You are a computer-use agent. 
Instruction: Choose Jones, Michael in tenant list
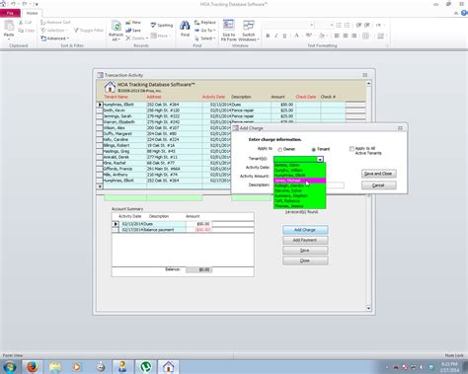(299, 181)
